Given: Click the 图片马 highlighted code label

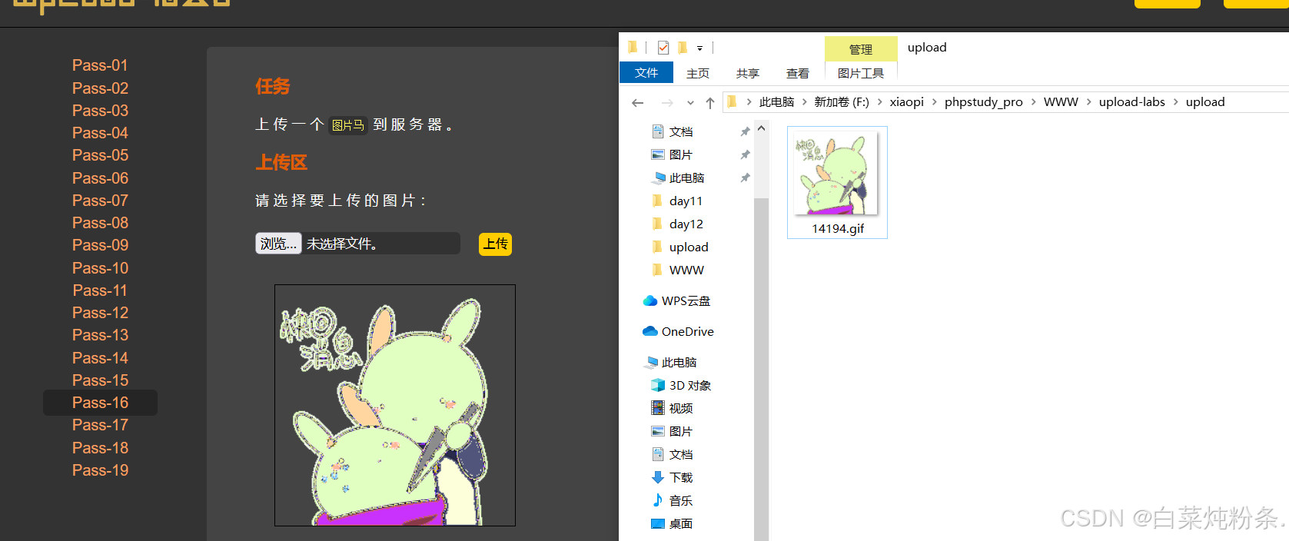Looking at the screenshot, I should click(x=348, y=125).
